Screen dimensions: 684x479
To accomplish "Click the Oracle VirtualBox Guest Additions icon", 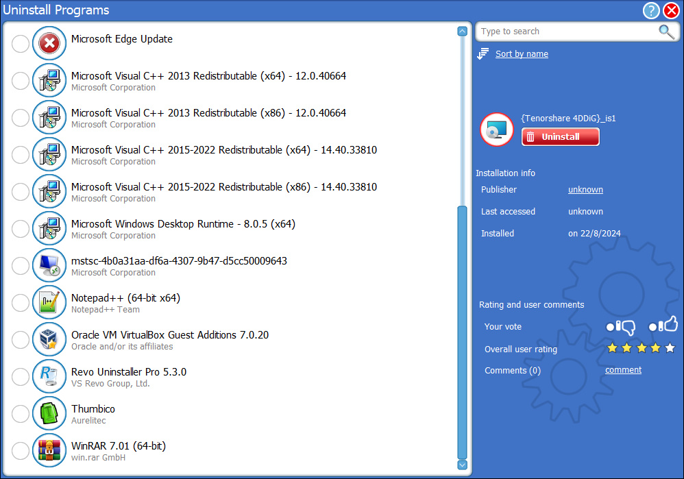I will 49,339.
